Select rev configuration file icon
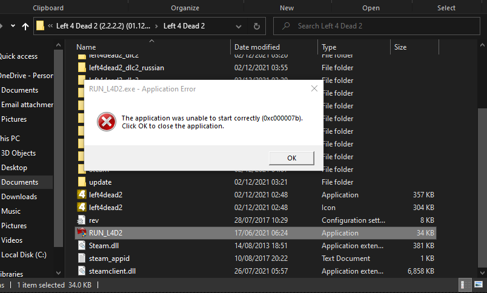This screenshot has width=487, height=293. click(81, 220)
